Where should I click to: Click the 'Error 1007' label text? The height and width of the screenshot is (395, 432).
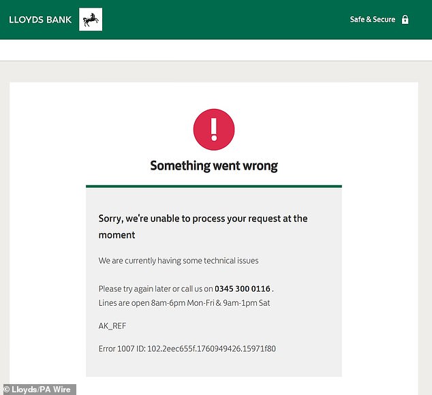coord(121,349)
